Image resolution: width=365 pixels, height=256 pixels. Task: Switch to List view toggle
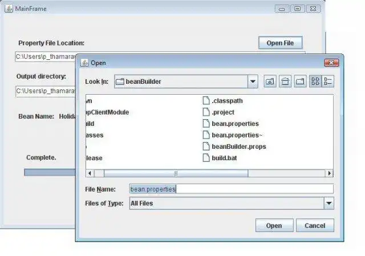(315, 82)
